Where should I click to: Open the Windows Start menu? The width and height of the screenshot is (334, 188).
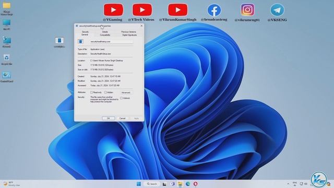pos(139,184)
